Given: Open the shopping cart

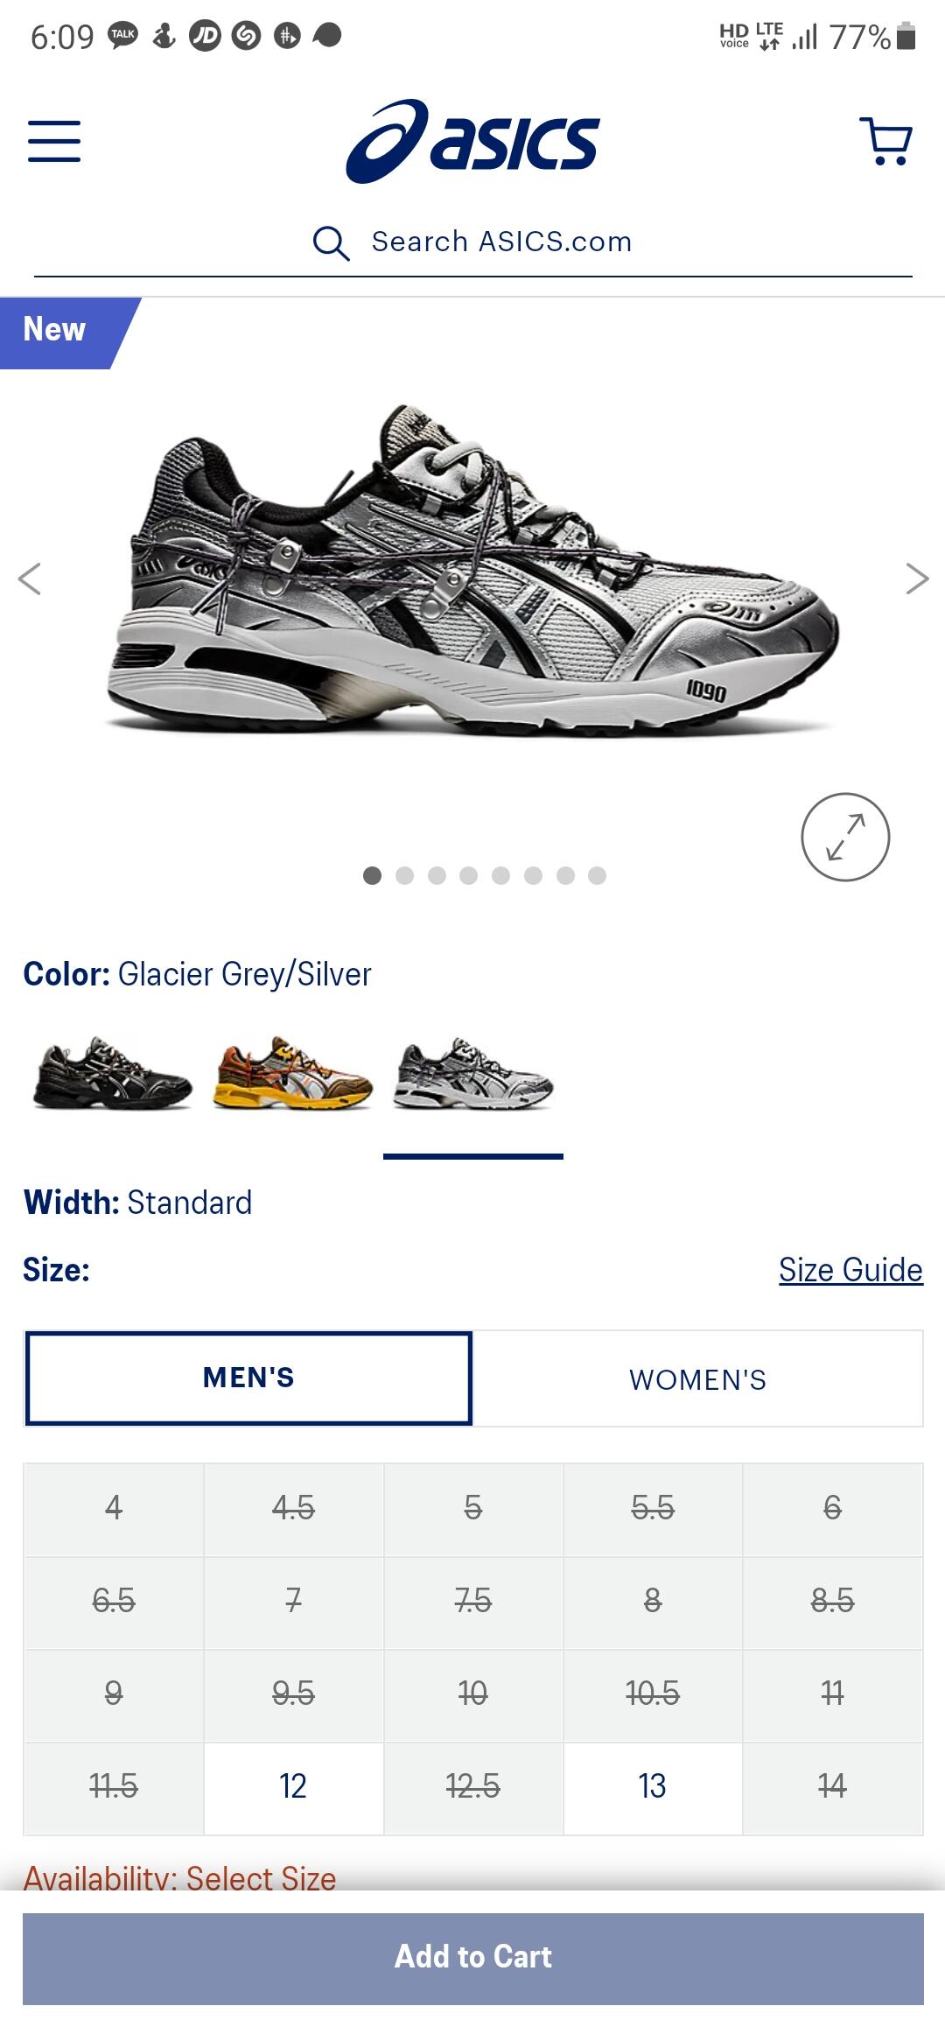Looking at the screenshot, I should coord(887,141).
